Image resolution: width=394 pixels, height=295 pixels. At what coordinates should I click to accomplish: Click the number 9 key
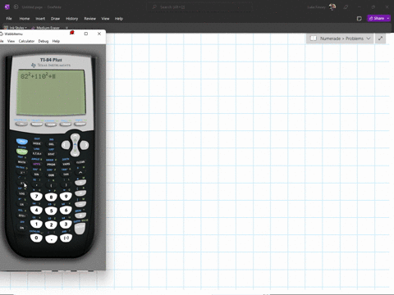tap(66, 196)
